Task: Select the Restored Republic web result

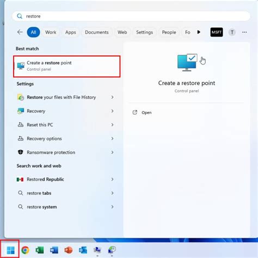Action: click(x=65, y=179)
